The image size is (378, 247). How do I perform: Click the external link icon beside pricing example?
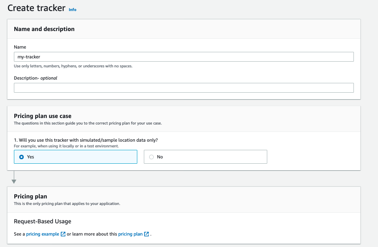(63, 234)
